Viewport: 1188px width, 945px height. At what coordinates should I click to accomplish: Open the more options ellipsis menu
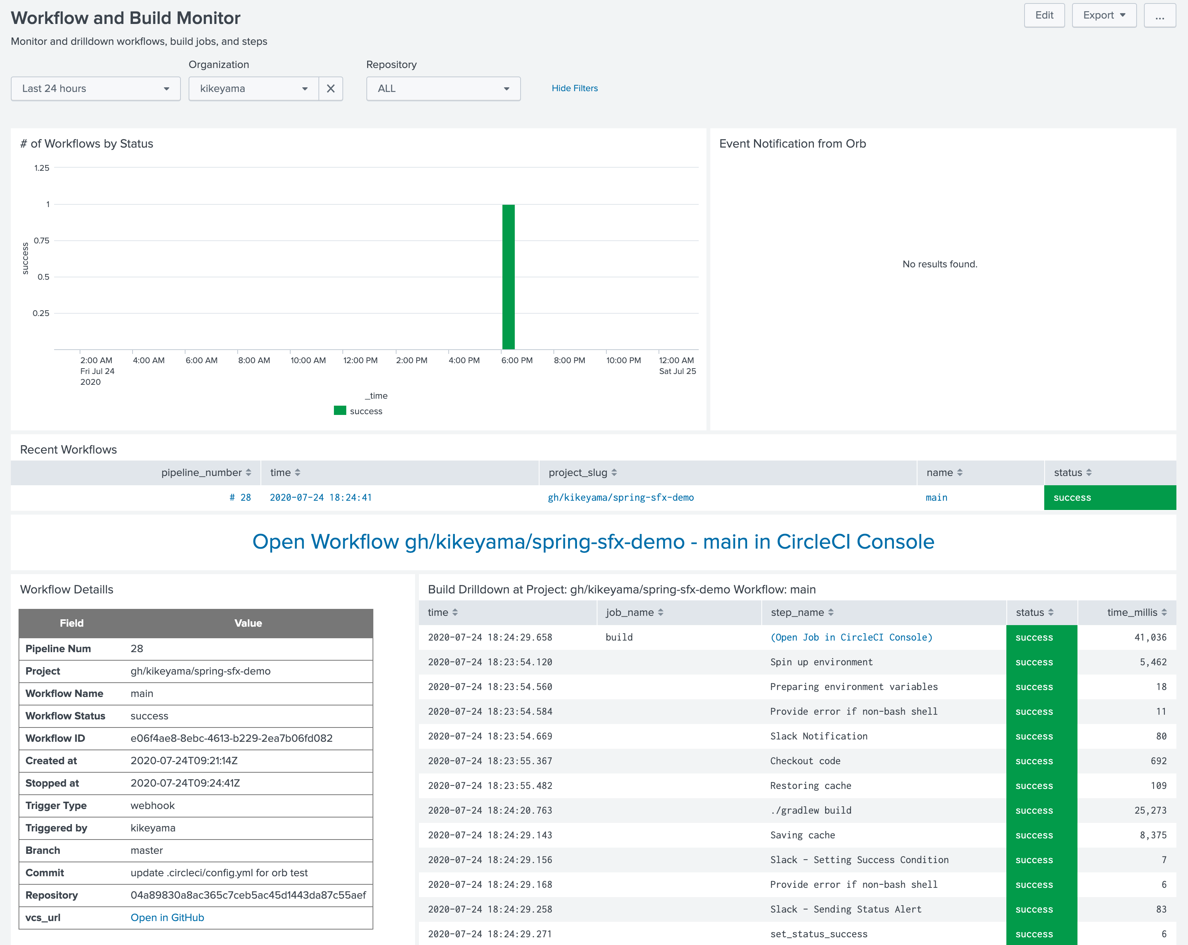point(1159,15)
